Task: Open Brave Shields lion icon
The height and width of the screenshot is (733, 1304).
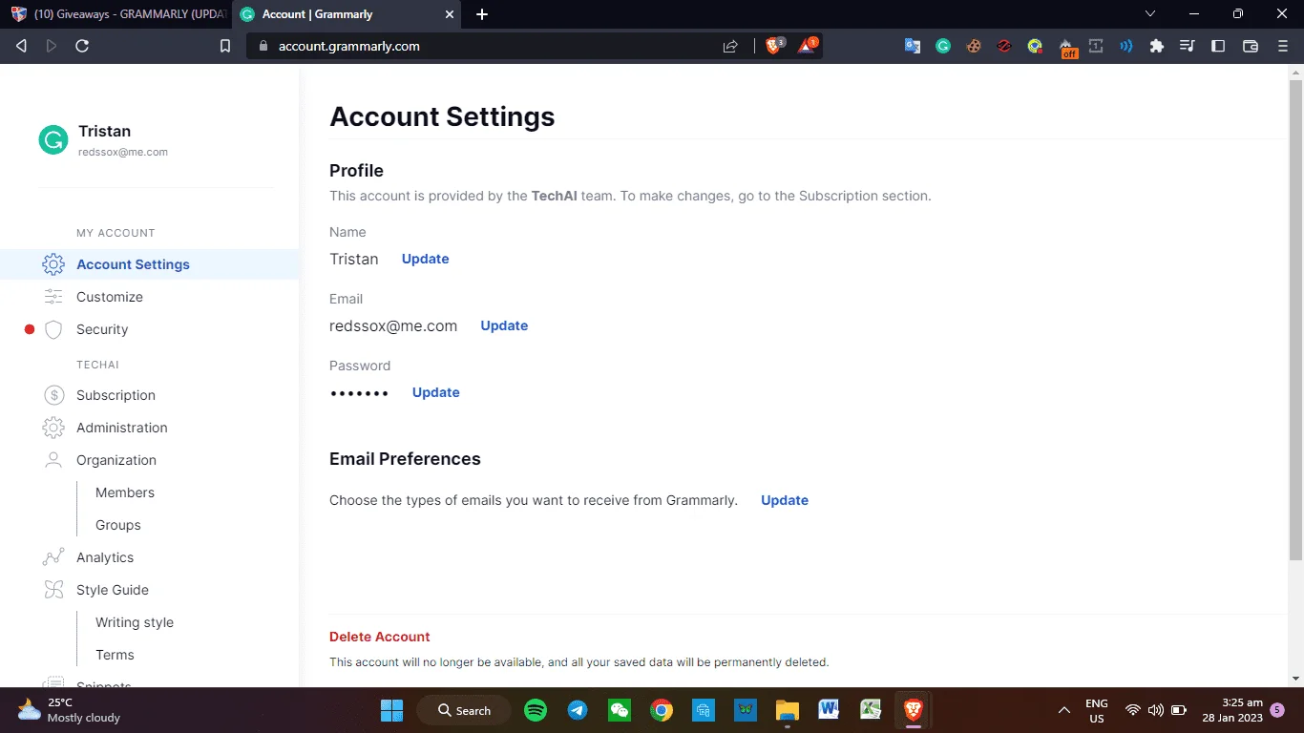Action: pyautogui.click(x=774, y=45)
